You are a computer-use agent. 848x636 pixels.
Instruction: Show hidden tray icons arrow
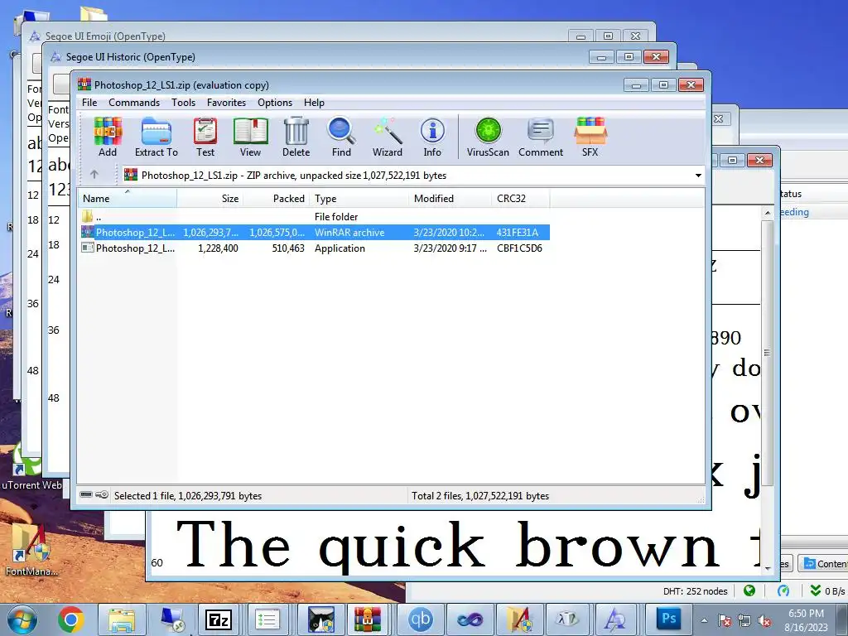[704, 620]
